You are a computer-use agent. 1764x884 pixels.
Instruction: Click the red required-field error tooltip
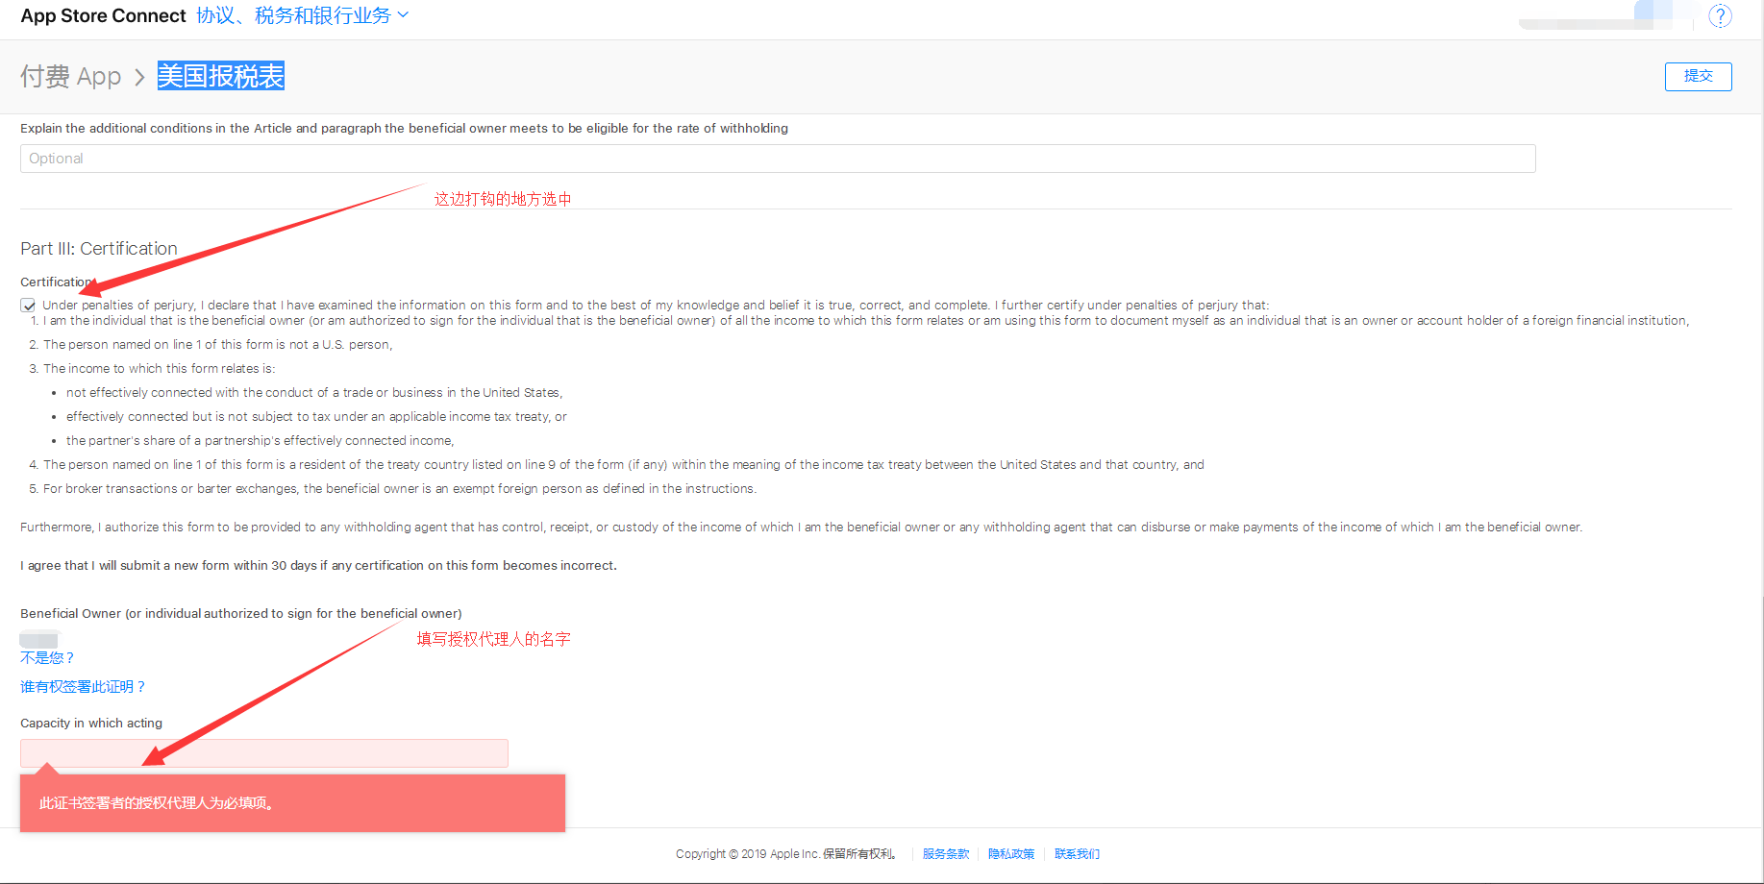292,802
